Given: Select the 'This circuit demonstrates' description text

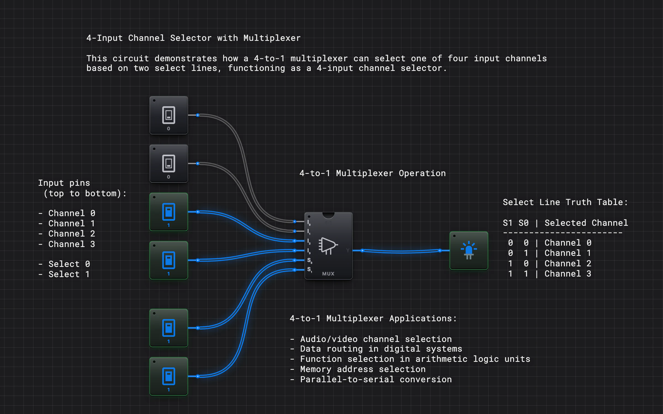Looking at the screenshot, I should [x=317, y=63].
